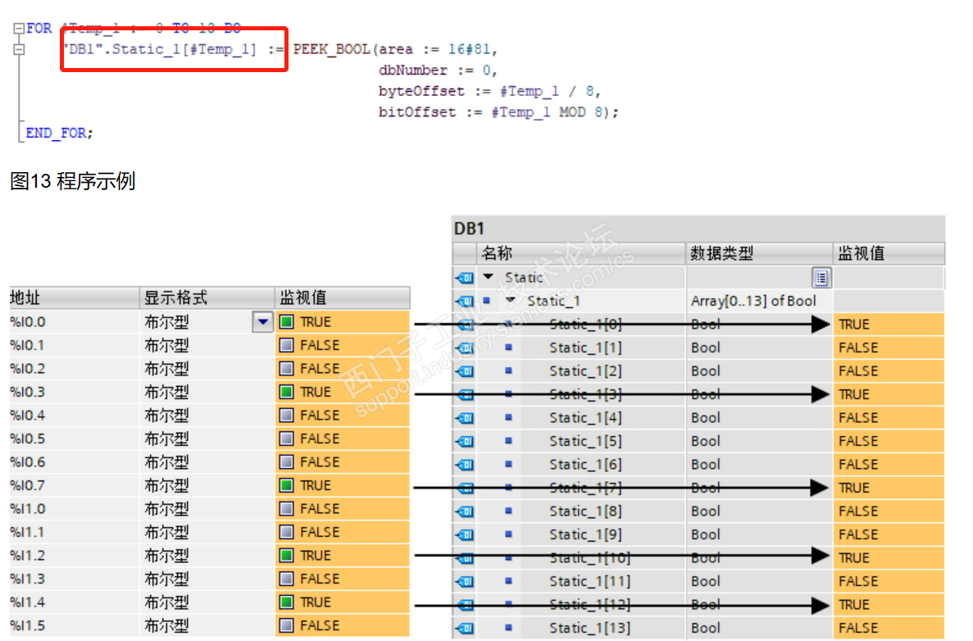973x641 pixels.
Task: Click the 显示格式 column header
Action: (x=207, y=298)
